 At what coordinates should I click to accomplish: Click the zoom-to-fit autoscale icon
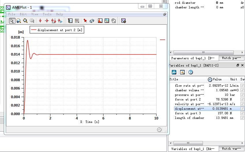[25, 21]
